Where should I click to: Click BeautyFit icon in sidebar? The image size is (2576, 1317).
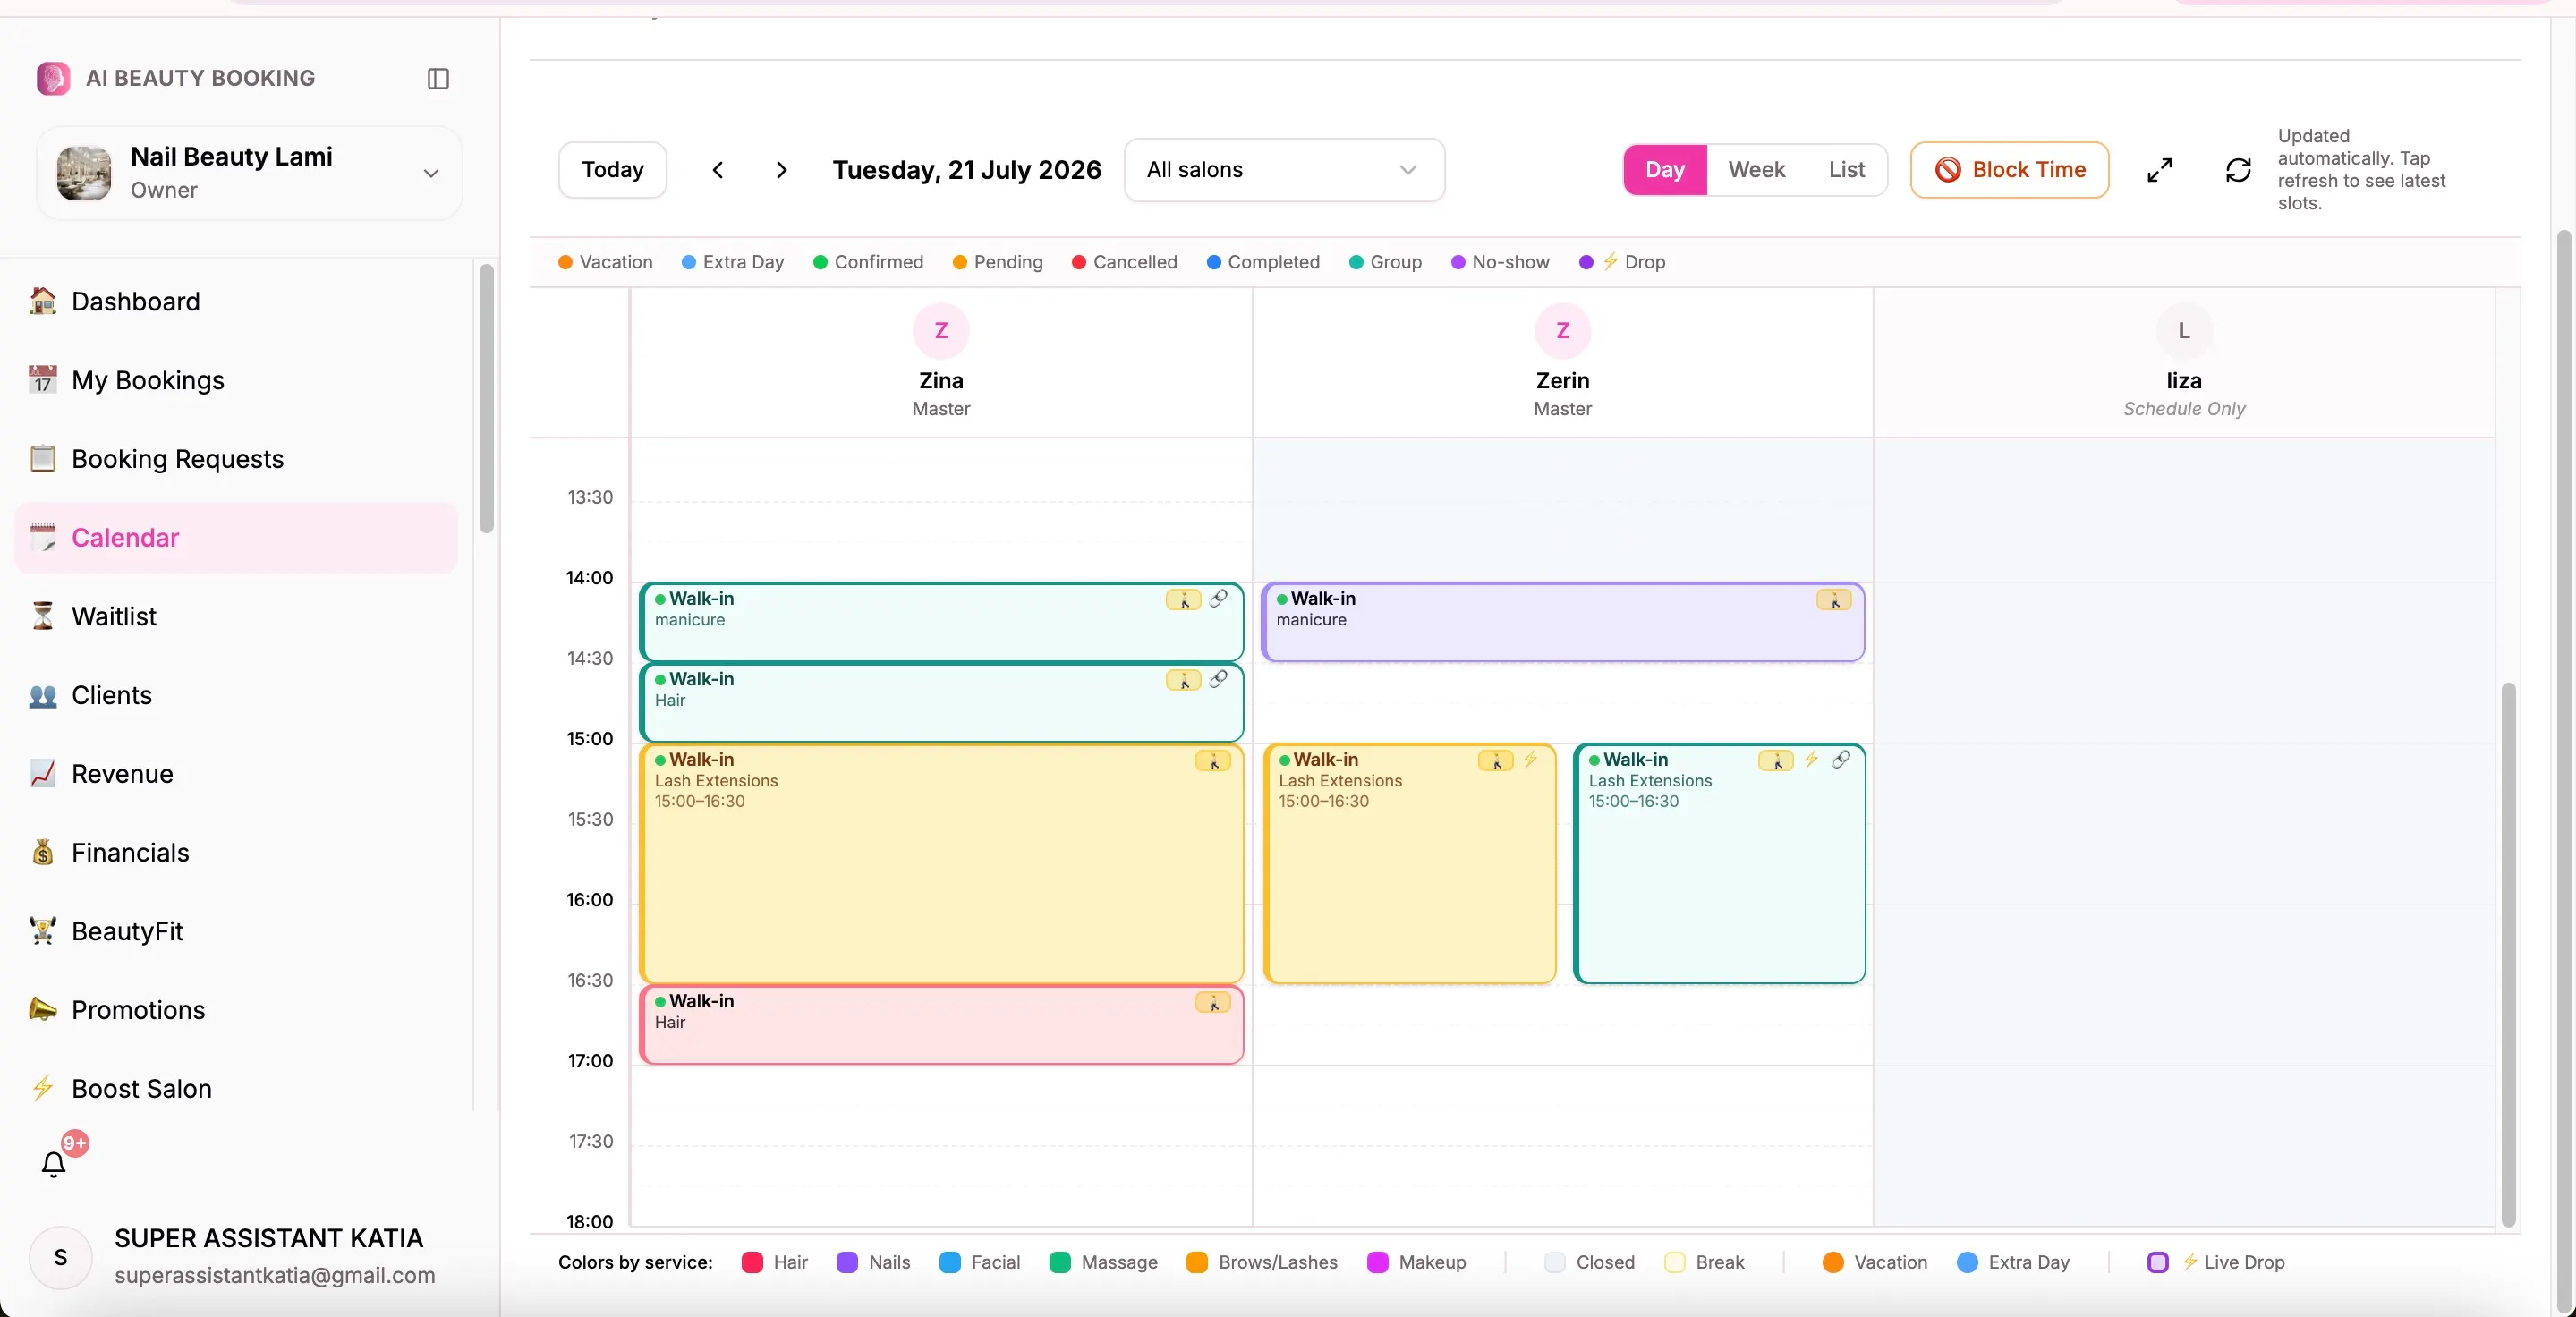coord(43,931)
